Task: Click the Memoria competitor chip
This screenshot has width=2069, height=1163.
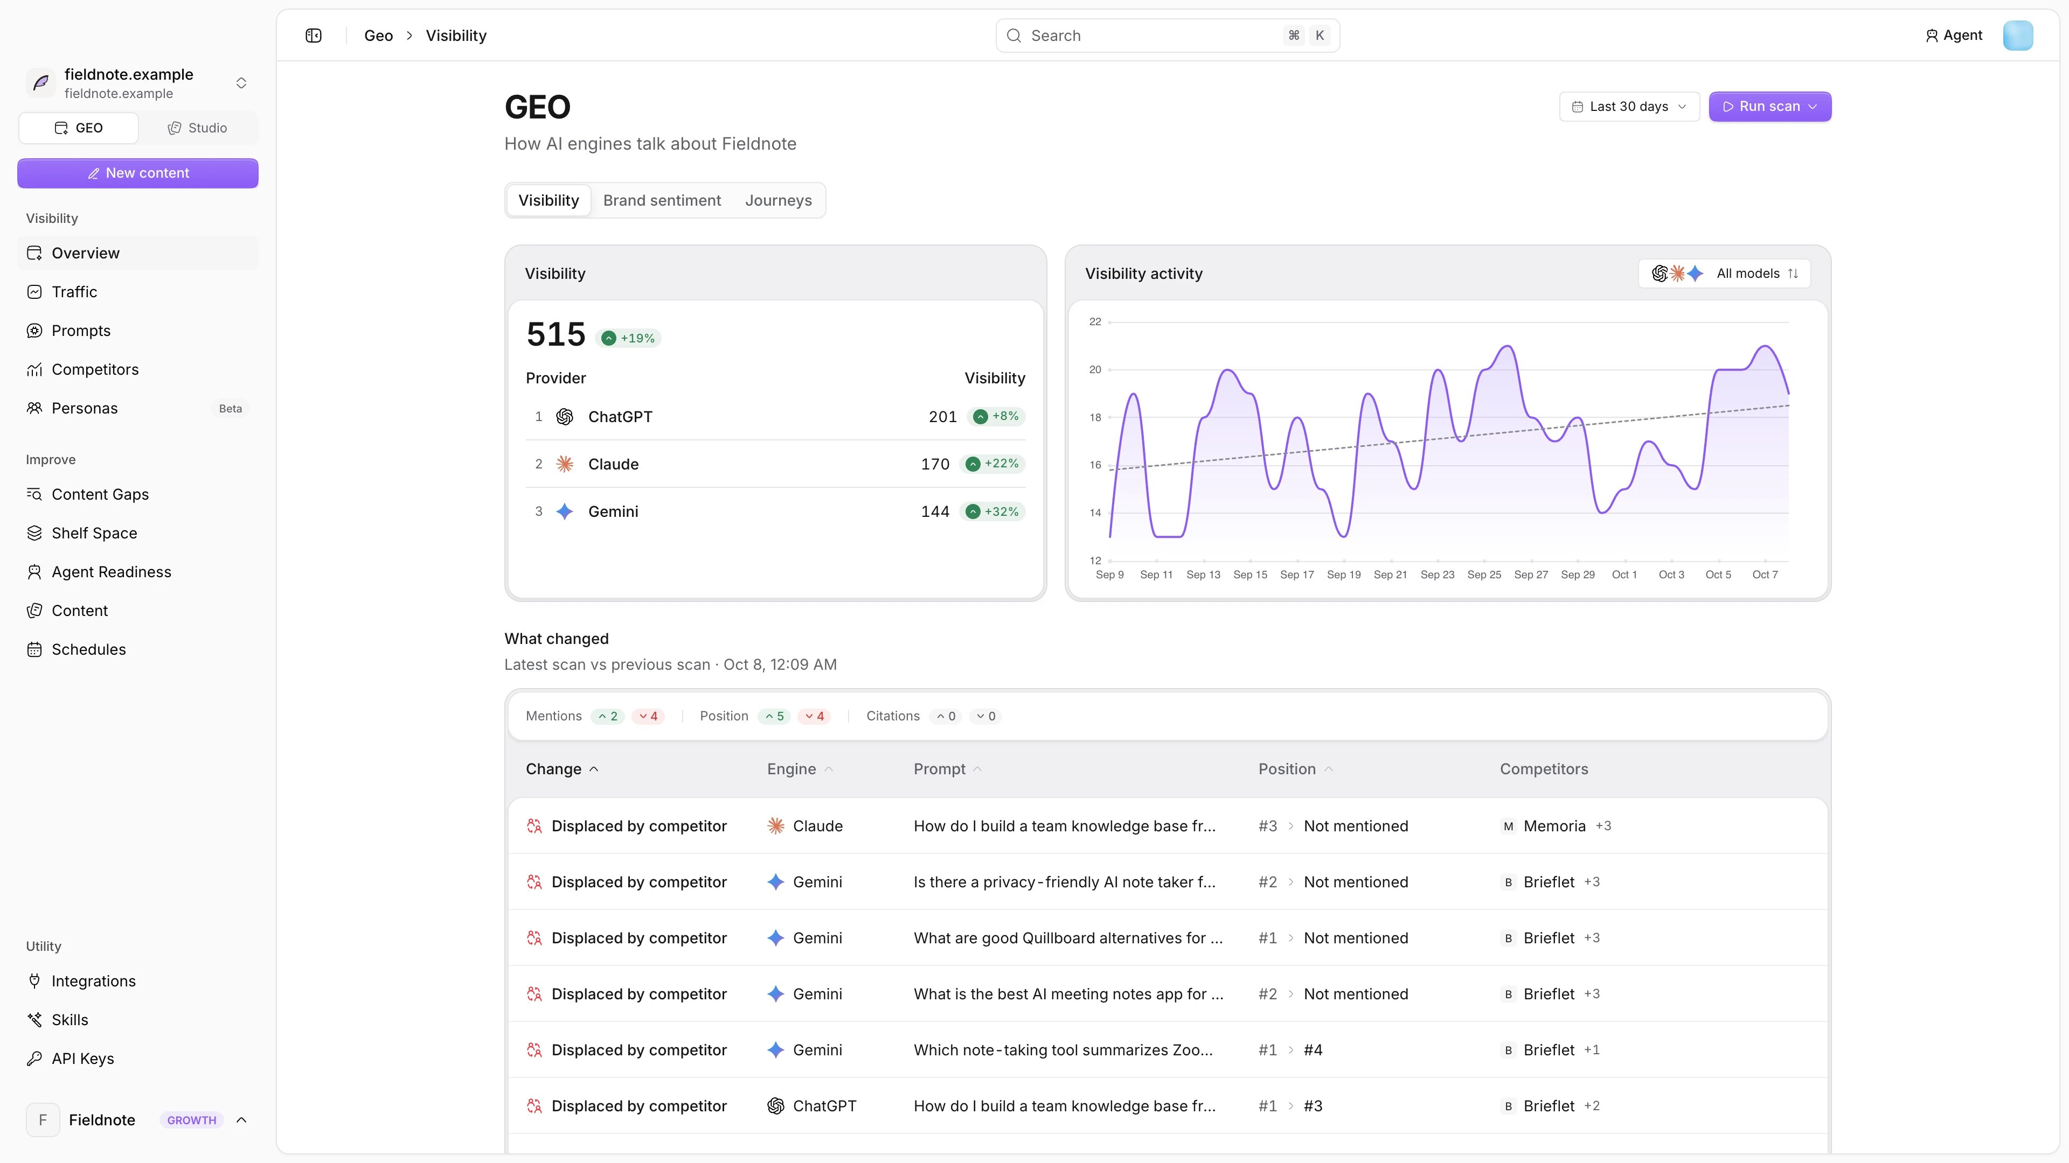Action: [1543, 826]
